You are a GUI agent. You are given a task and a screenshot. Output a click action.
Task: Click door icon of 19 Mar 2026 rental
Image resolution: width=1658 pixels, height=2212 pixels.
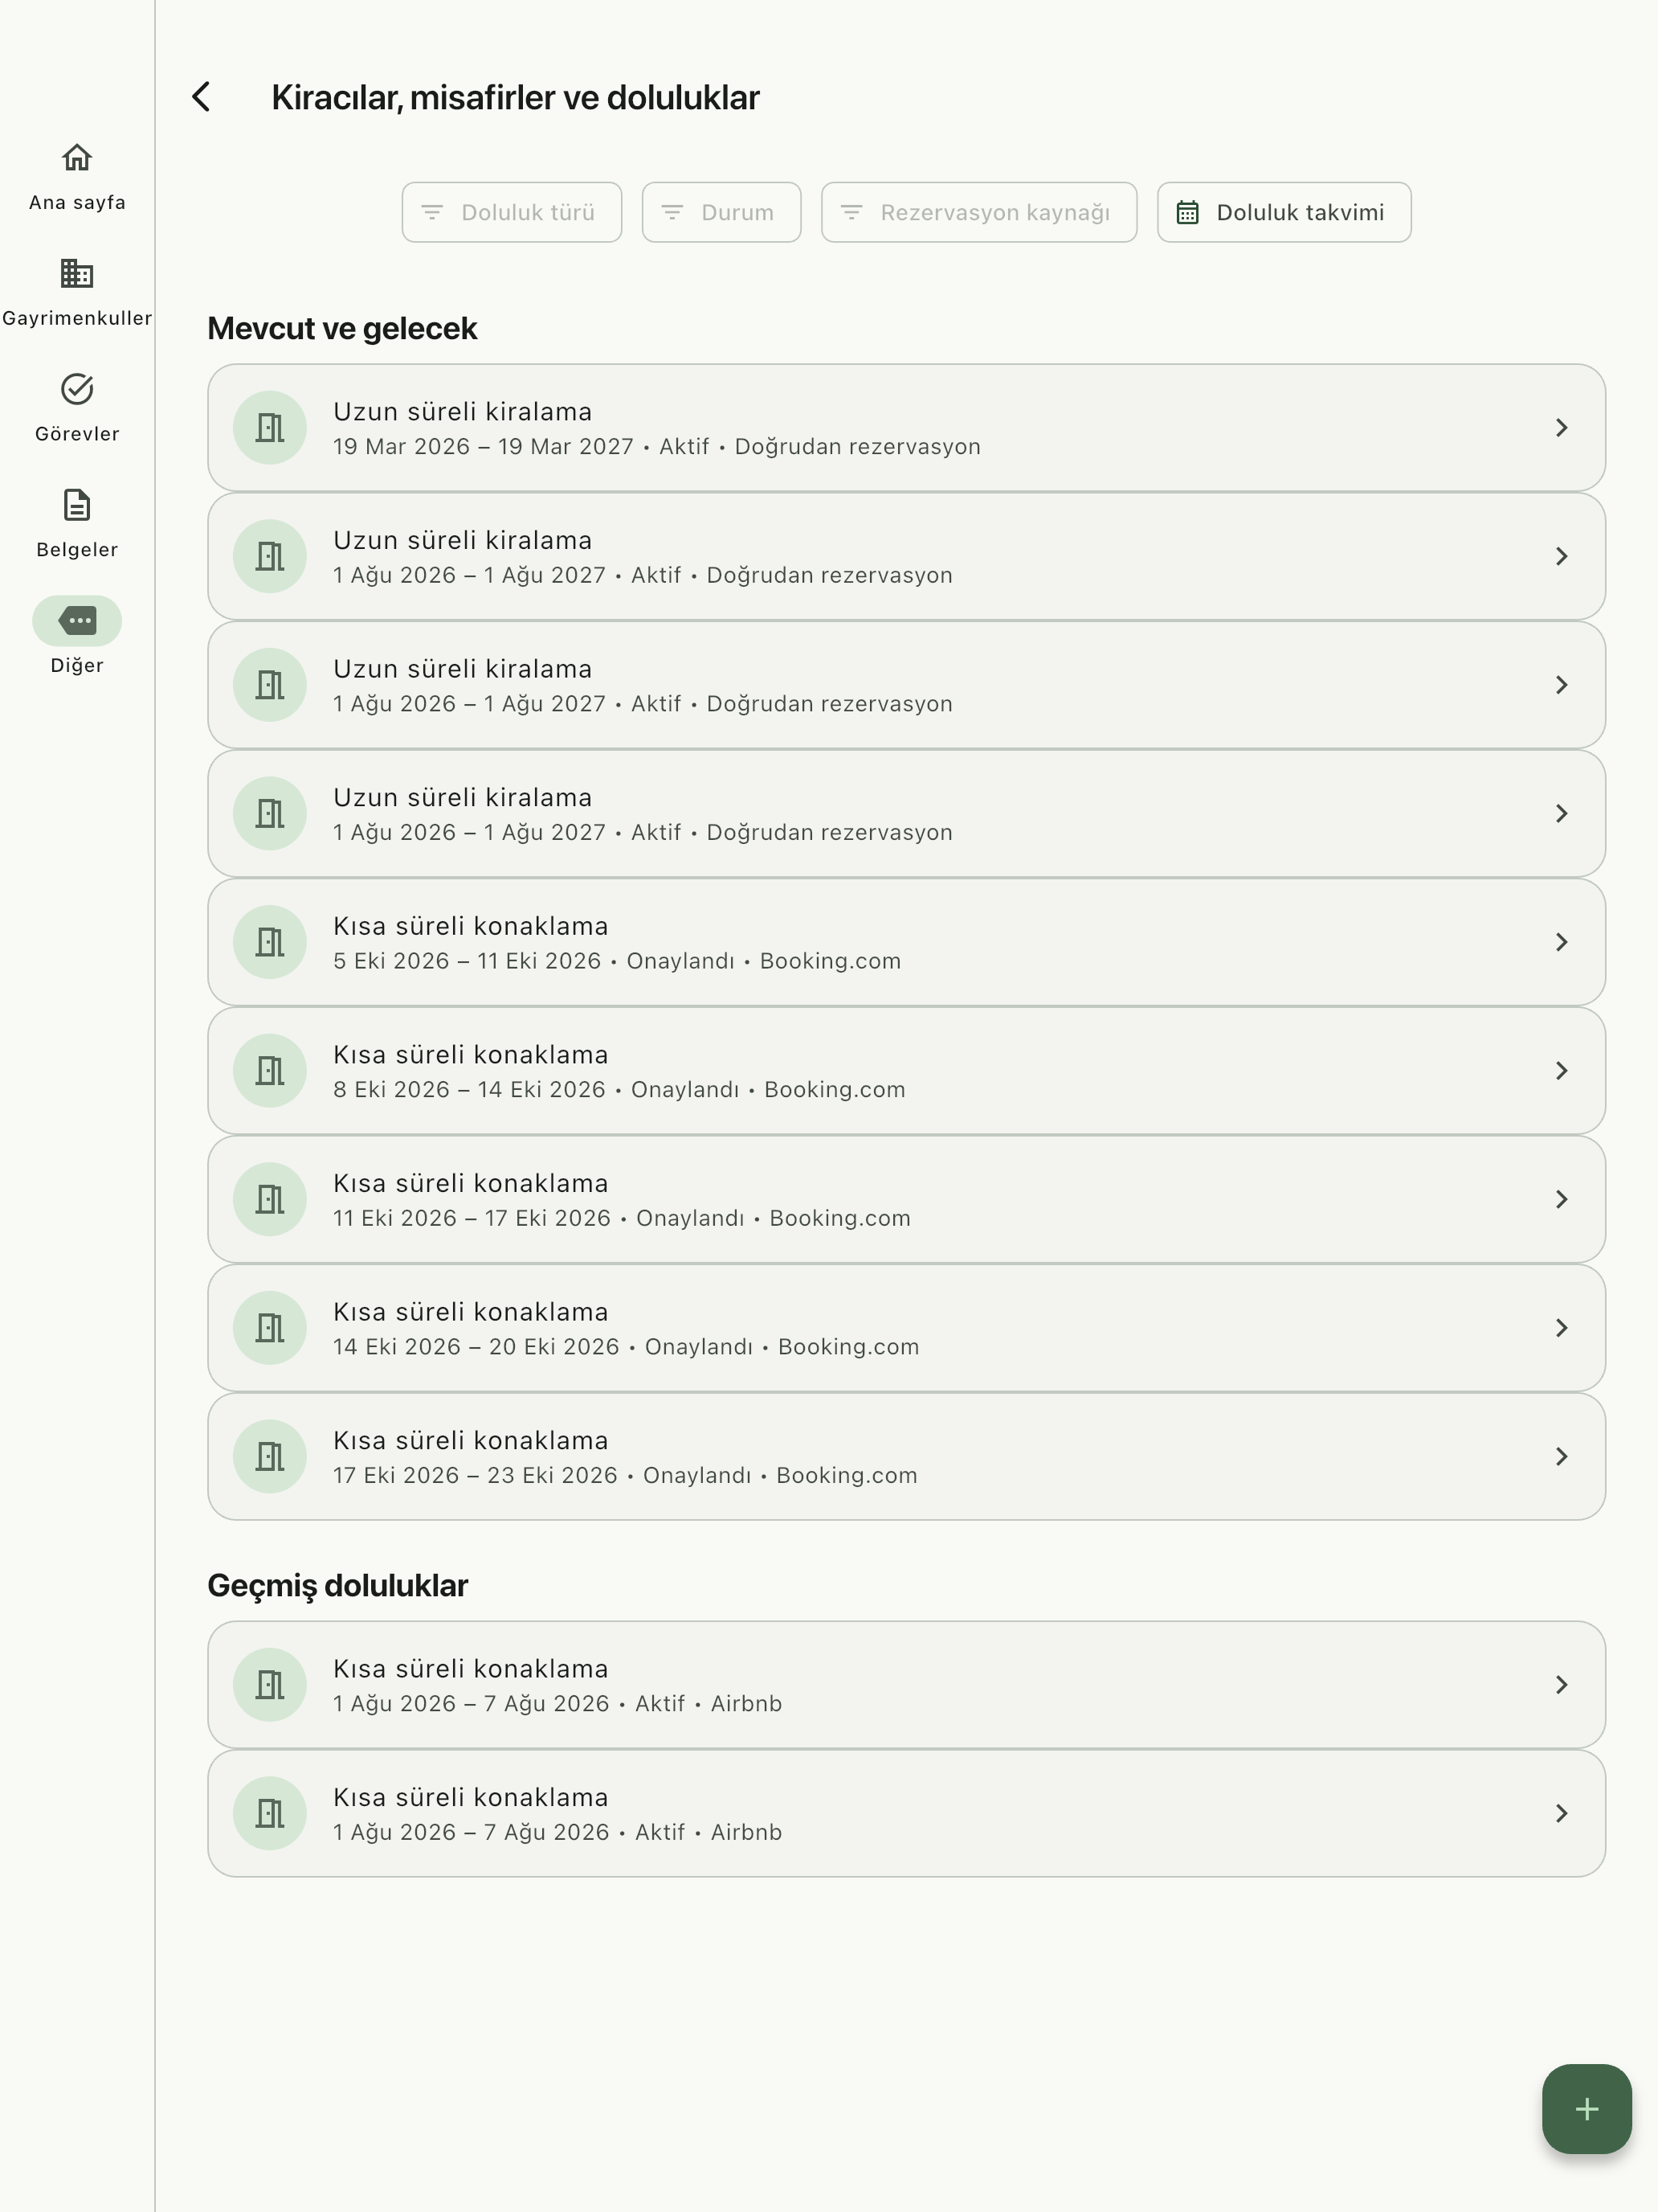tap(270, 428)
